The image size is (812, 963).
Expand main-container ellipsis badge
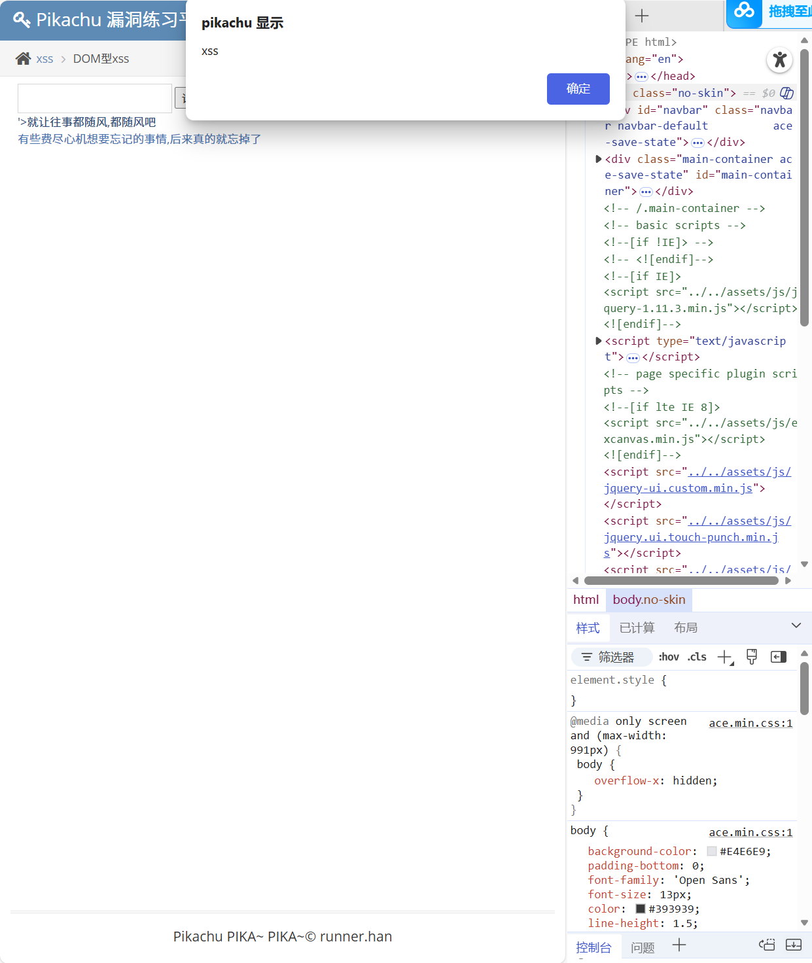pos(646,192)
